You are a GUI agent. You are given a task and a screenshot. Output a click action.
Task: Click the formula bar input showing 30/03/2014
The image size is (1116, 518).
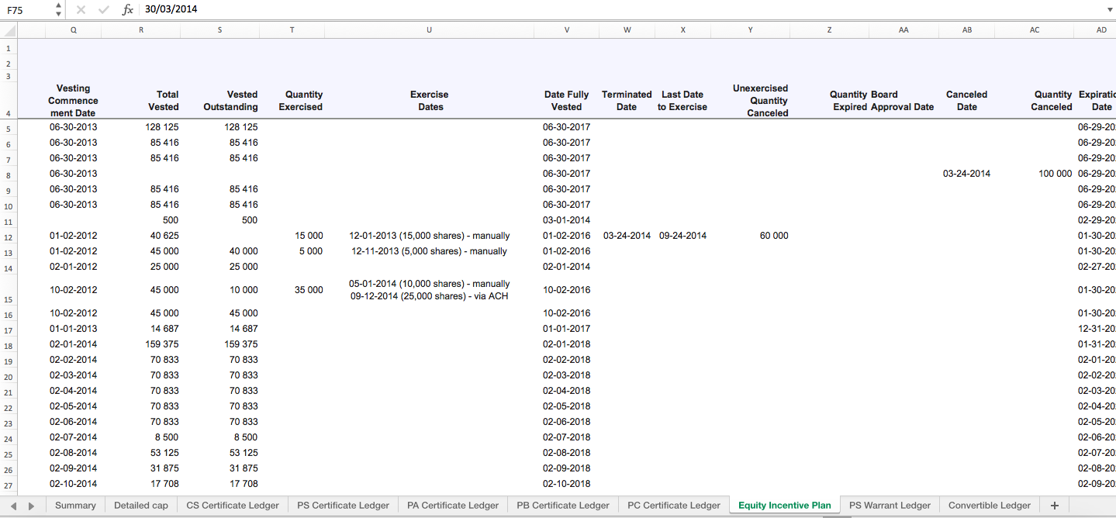620,9
